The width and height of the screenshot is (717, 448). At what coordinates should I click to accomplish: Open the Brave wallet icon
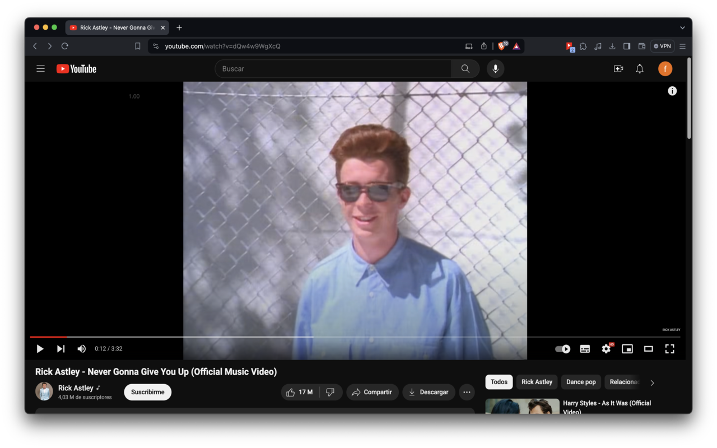pyautogui.click(x=642, y=46)
